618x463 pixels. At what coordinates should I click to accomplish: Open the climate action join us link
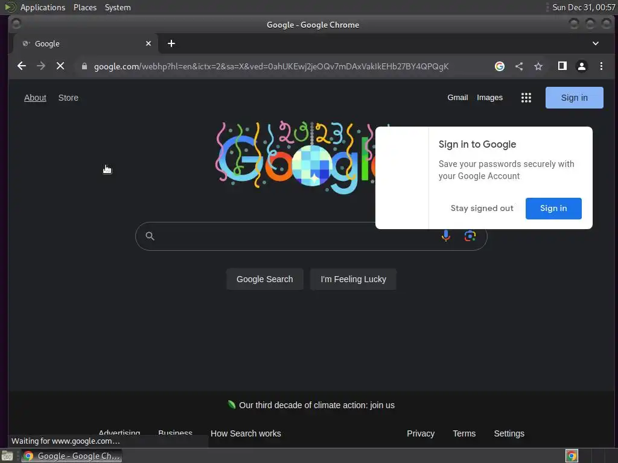pyautogui.click(x=316, y=405)
